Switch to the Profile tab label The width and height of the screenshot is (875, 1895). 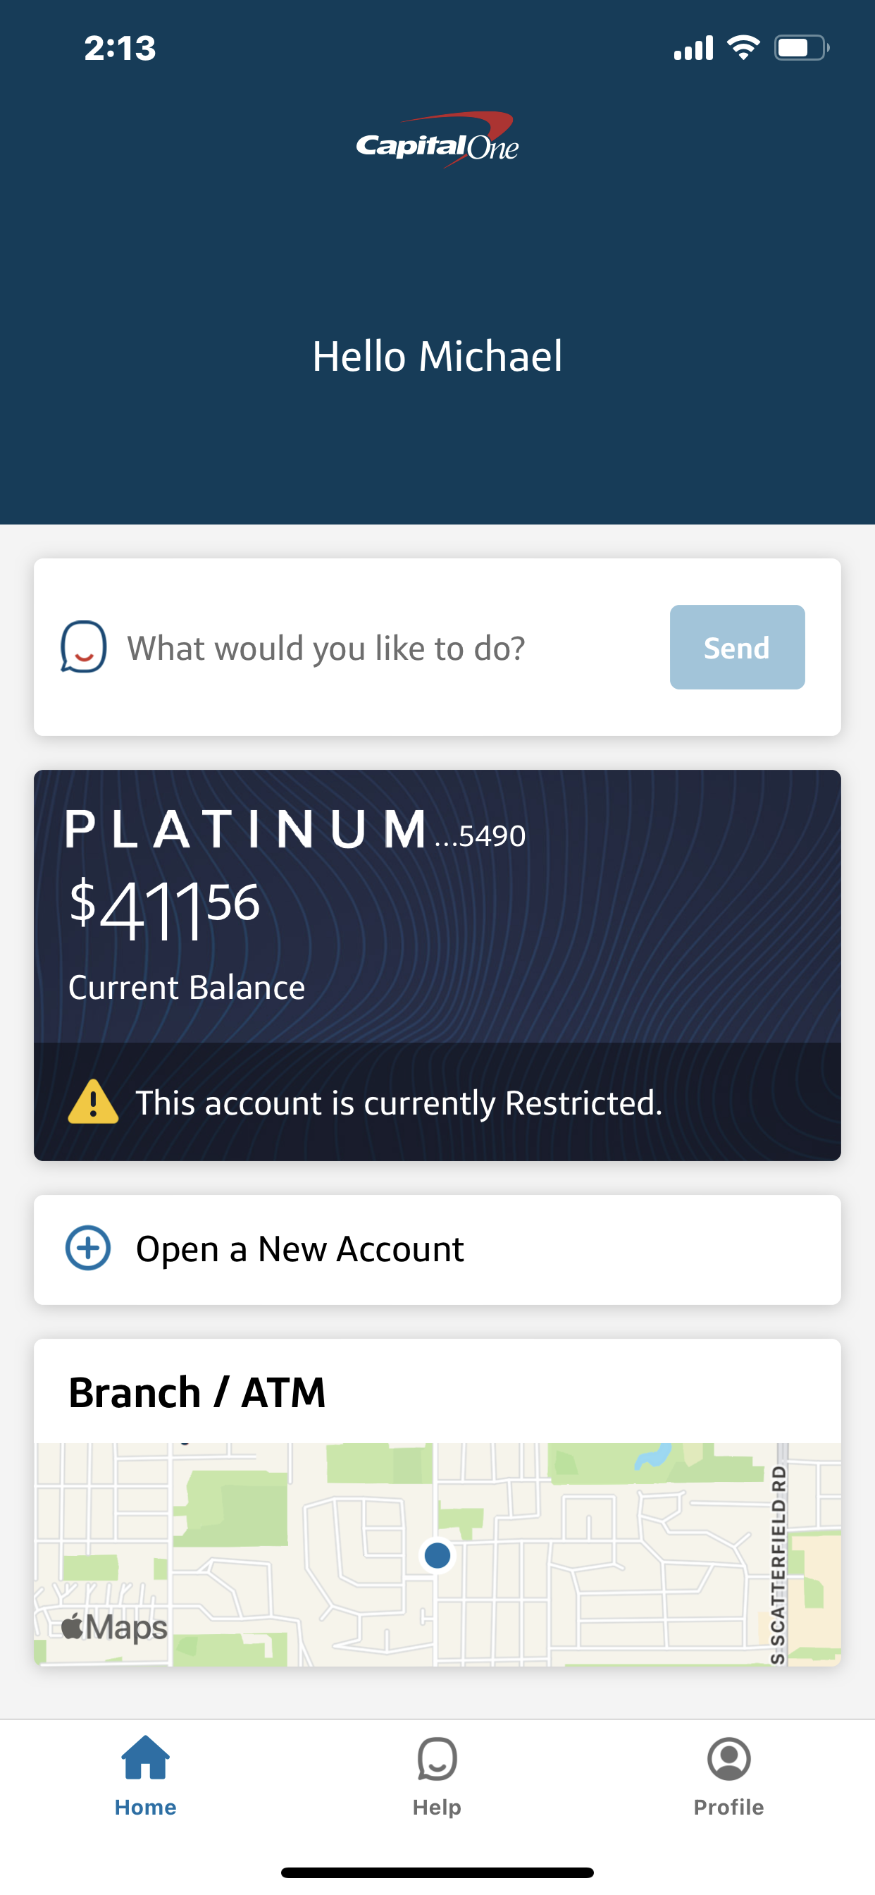tap(728, 1807)
